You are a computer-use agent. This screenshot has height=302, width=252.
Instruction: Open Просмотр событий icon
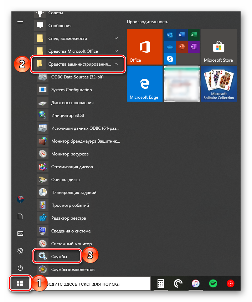[x=43, y=205]
